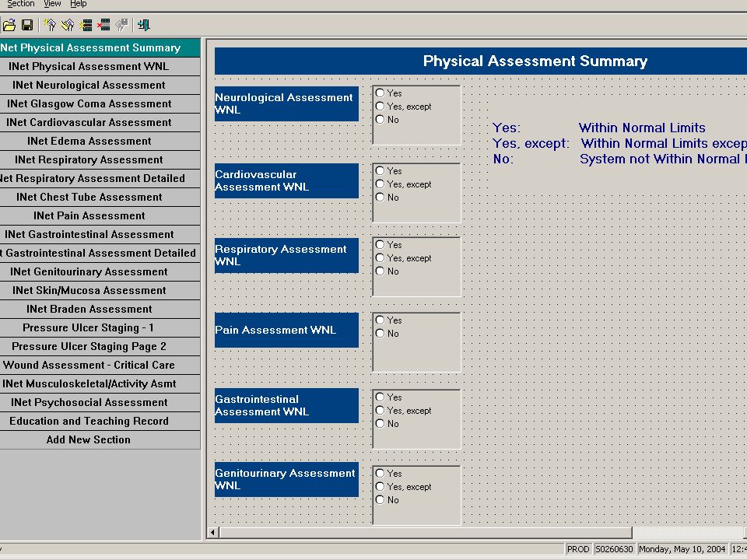Select No for Cardiovascular Assessment WNL
This screenshot has height=560, width=747.
380,197
